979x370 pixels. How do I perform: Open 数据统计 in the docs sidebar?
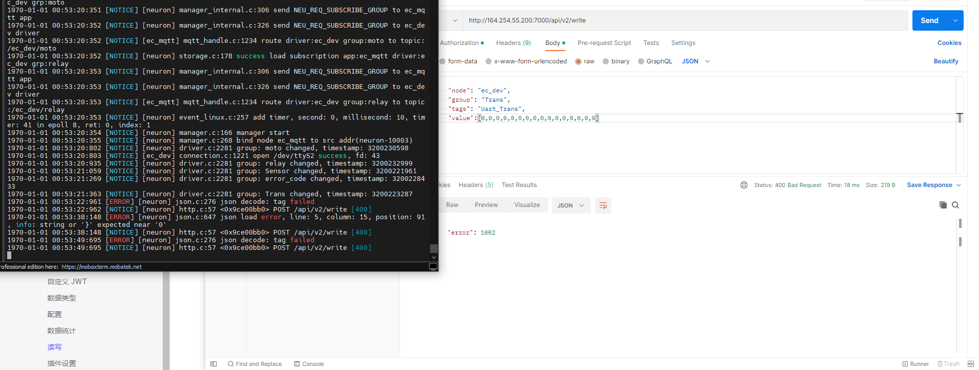(61, 331)
